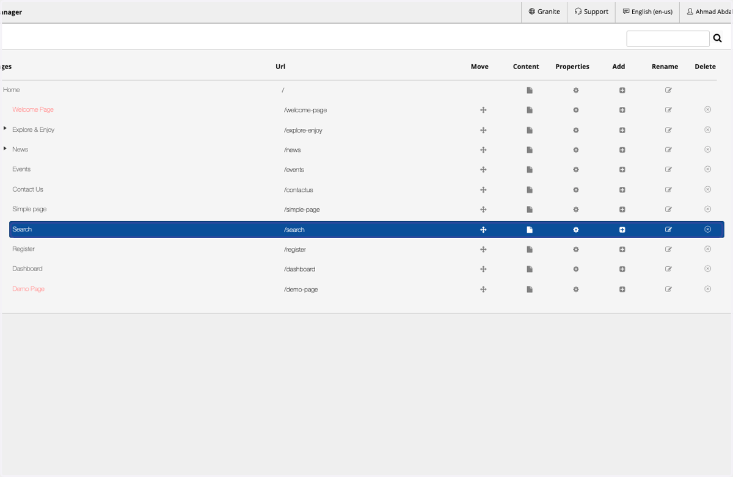Add a subpage under Search

(622, 230)
